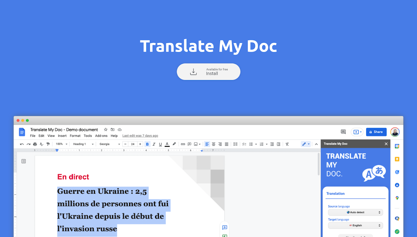
Task: Increase font size with plus button
Action: 140,144
